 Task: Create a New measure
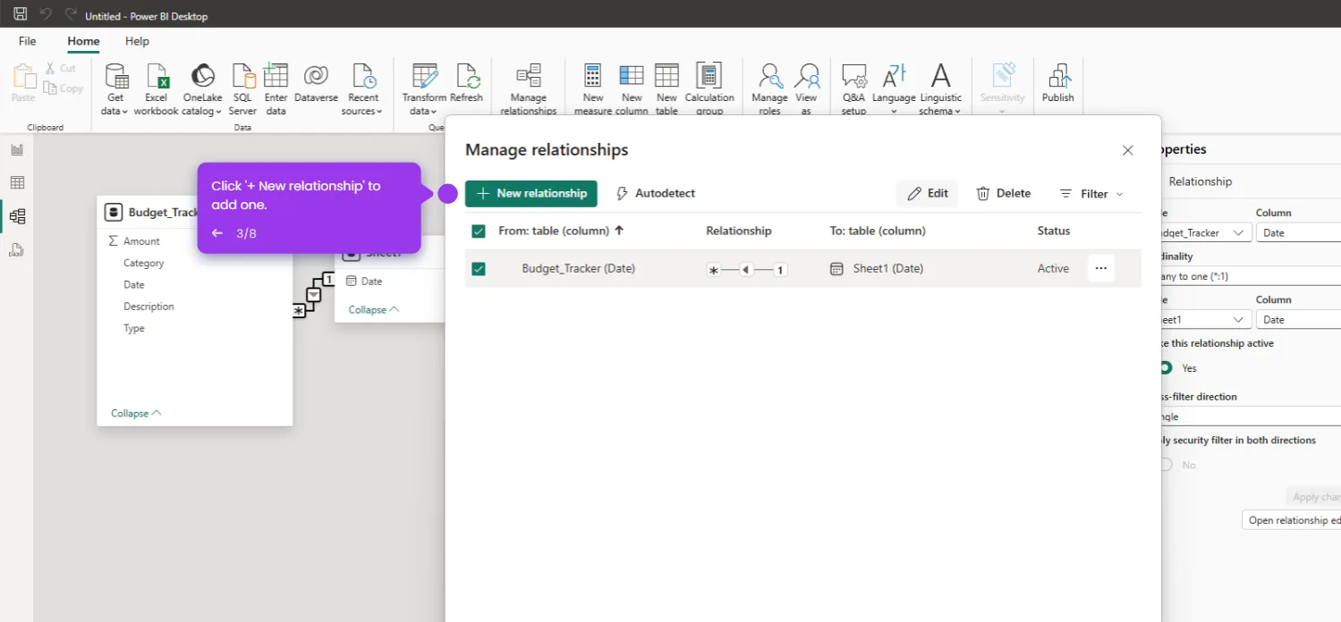[592, 89]
